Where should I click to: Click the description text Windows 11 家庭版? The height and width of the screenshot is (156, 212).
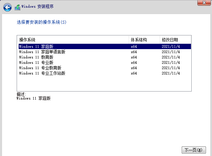34,98
